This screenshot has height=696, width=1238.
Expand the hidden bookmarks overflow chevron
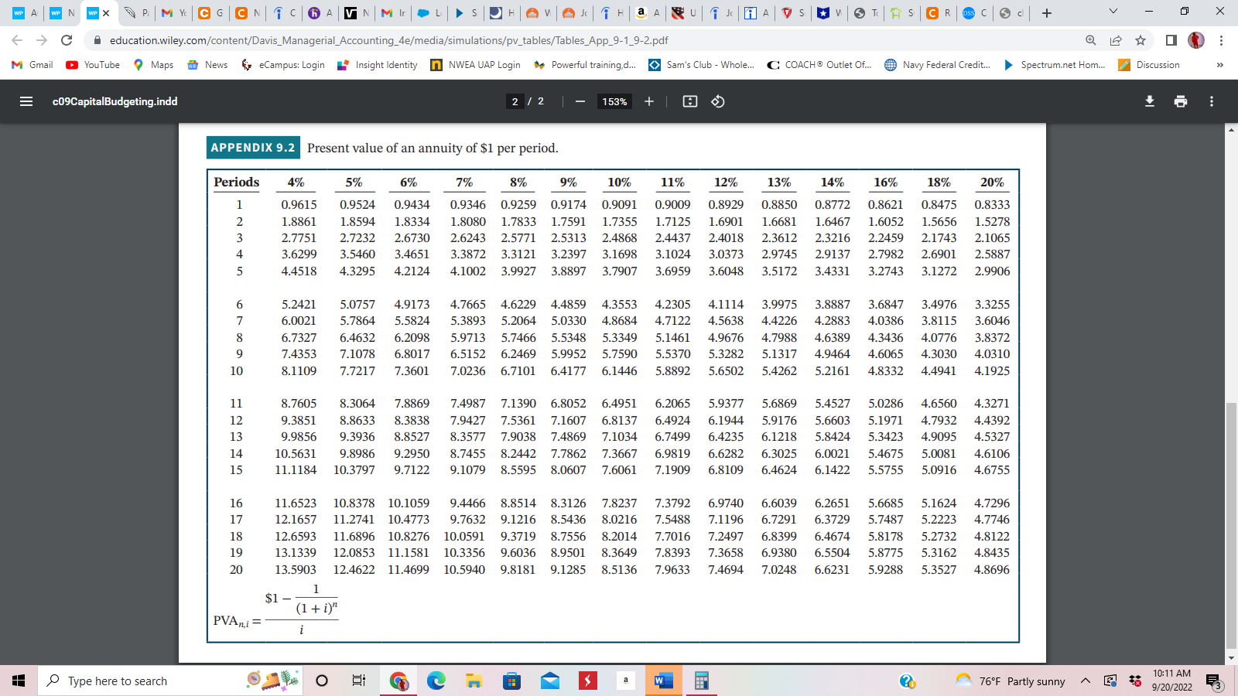[x=1220, y=65]
